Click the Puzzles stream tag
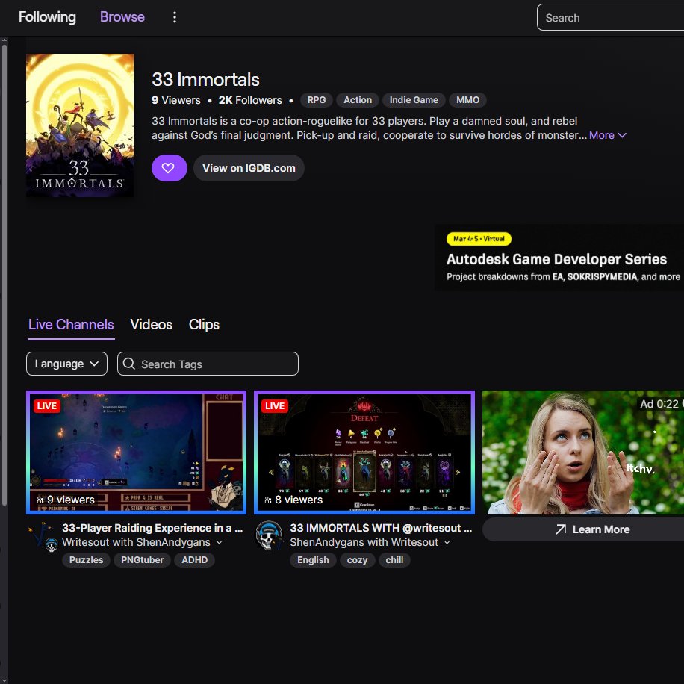Viewport: 684px width, 684px height. 87,560
